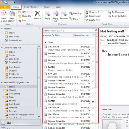Screen dimensions: 129x129
Task: Reply to the selected email
Action: coord(47,15)
